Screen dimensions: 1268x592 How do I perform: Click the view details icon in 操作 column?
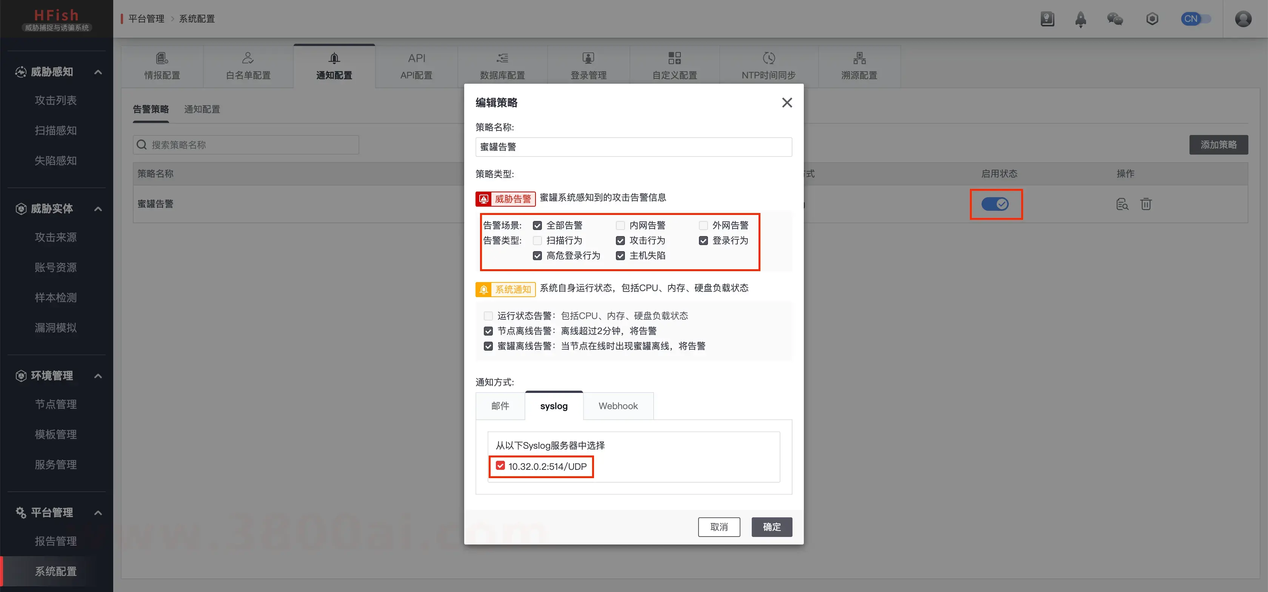click(1122, 204)
